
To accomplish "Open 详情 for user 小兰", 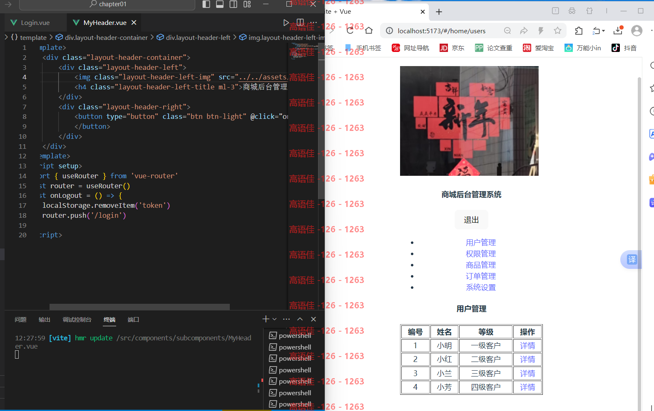I will click(527, 373).
